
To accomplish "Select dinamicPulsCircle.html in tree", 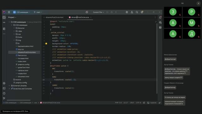I will [x=27, y=52].
